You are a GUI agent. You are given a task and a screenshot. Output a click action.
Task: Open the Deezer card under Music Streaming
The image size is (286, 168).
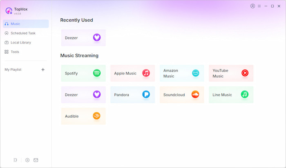pyautogui.click(x=83, y=95)
